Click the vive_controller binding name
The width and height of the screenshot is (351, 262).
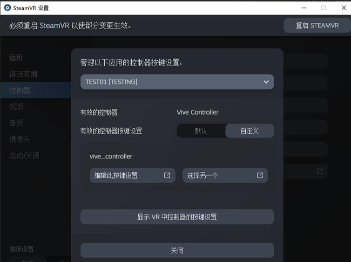[111, 157]
